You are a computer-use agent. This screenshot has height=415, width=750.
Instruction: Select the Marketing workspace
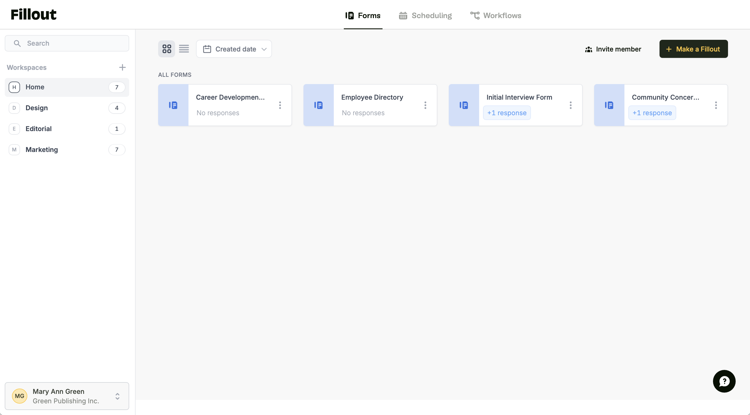click(67, 149)
